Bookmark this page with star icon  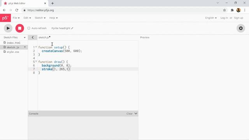pos(224,10)
